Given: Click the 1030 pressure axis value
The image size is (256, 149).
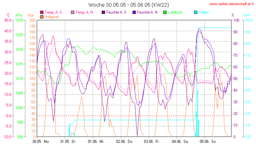Looking at the screenshot, I should click(x=19, y=20).
